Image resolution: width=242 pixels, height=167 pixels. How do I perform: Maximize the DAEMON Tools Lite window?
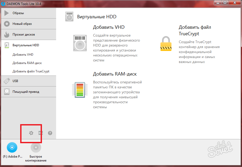pos(225,2)
